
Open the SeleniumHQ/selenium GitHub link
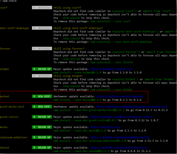pyautogui.click(x=120, y=137)
